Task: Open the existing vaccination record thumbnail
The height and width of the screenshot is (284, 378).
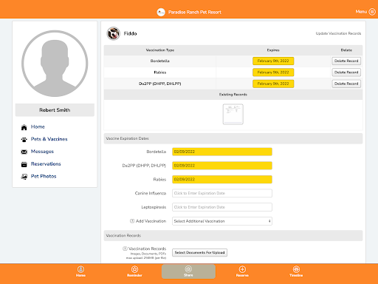Action: 233,114
